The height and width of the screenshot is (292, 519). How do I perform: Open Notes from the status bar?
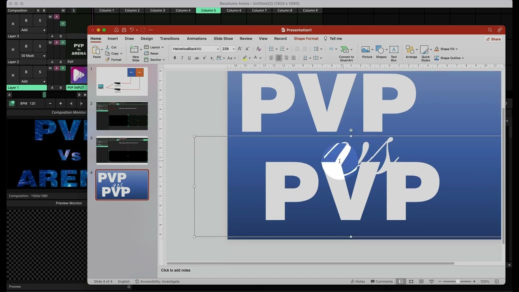tap(358, 281)
